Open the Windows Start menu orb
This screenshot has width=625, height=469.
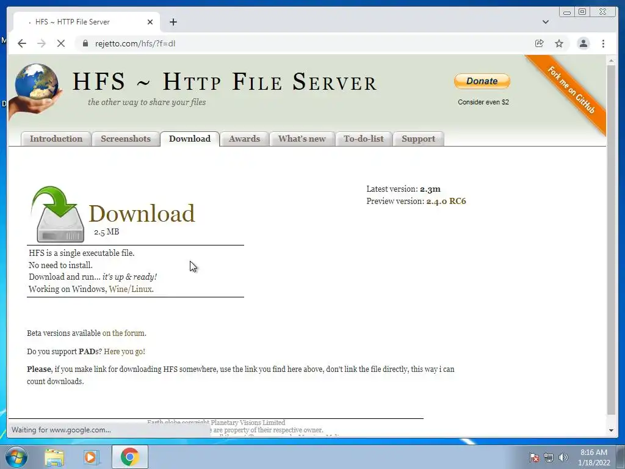pyautogui.click(x=16, y=457)
